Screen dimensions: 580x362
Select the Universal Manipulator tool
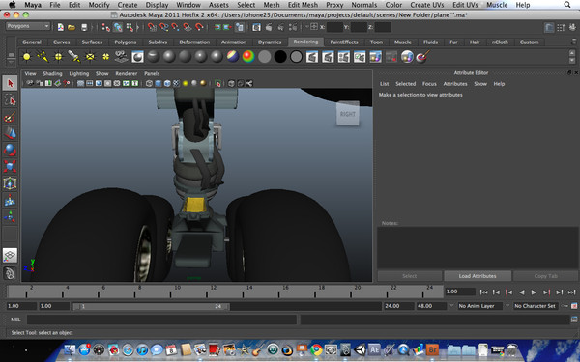pos(10,183)
